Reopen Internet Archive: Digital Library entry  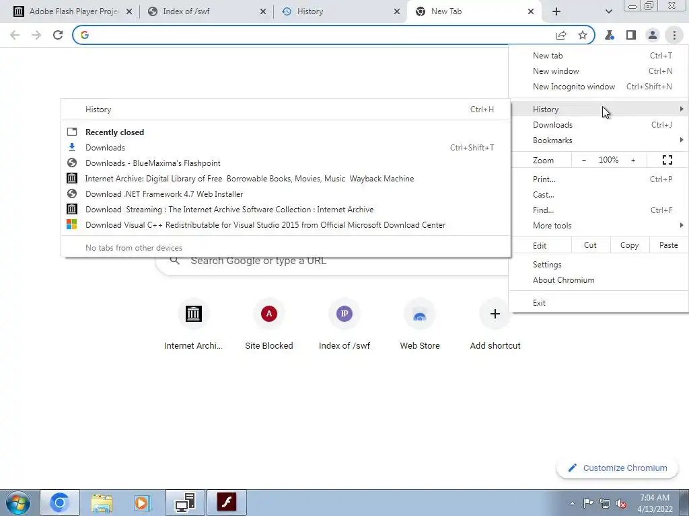pyautogui.click(x=285, y=179)
